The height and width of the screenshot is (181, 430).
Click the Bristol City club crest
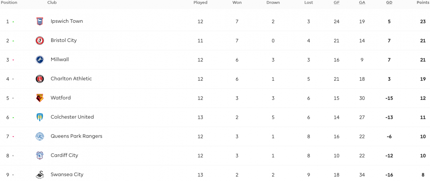(x=40, y=41)
